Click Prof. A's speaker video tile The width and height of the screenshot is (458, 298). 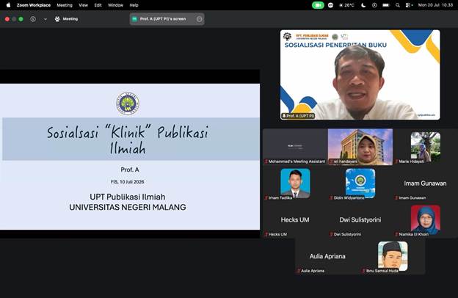pyautogui.click(x=360, y=75)
